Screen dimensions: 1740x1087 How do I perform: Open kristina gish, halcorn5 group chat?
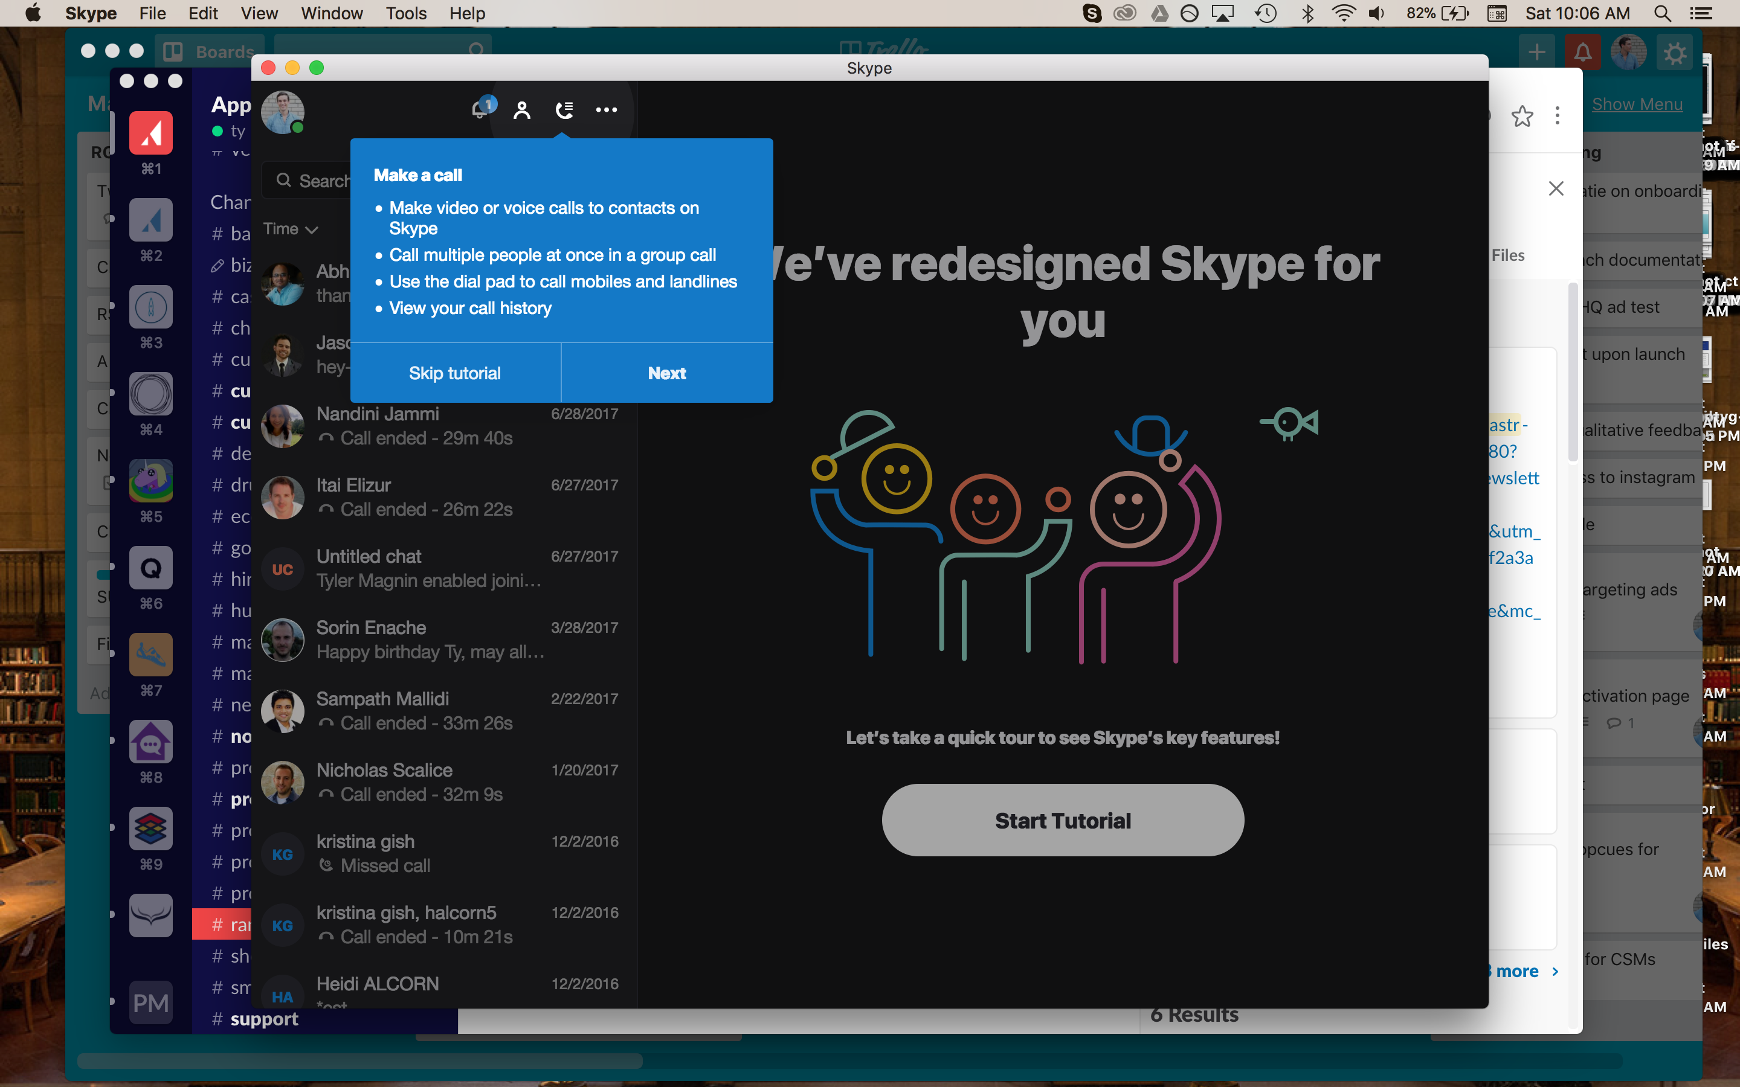(x=444, y=925)
